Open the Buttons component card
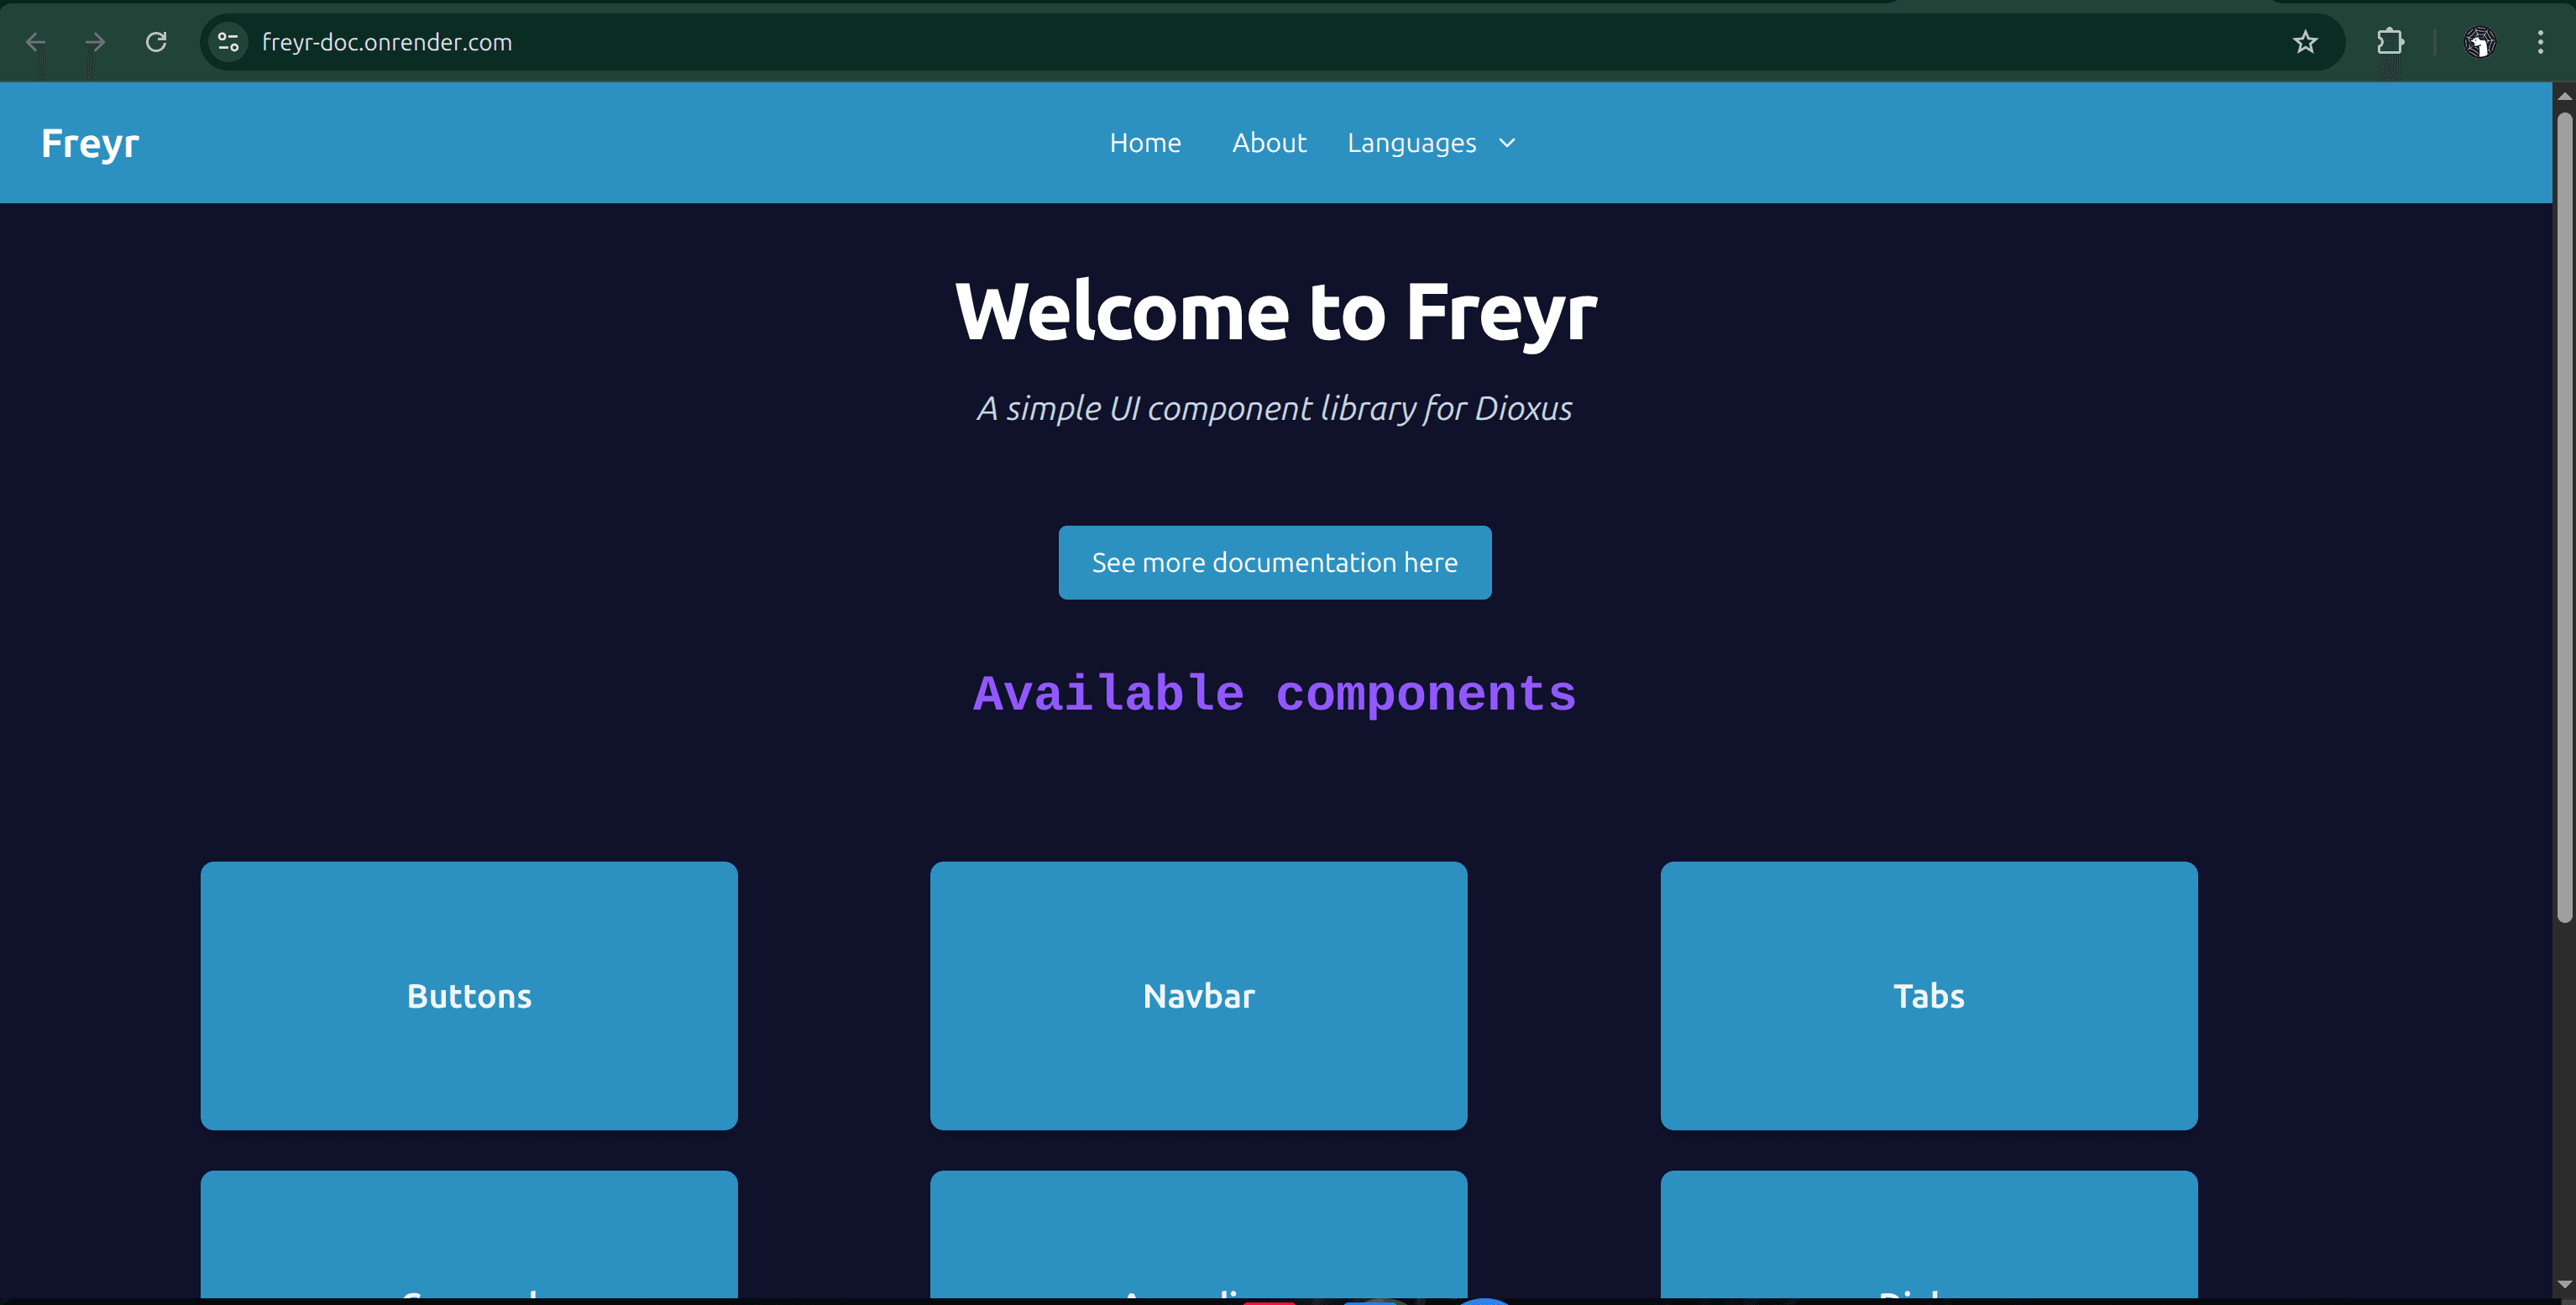The width and height of the screenshot is (2576, 1305). pos(469,996)
